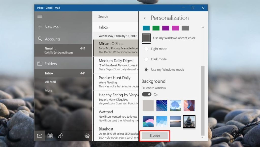Viewport: 260px width, 147px height.
Task: Click the Folders icon in the sidebar
Action: 40,64
